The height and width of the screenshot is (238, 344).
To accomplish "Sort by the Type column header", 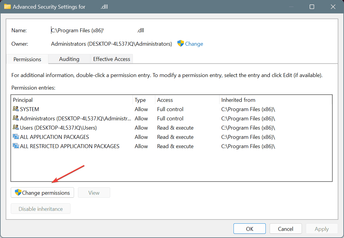I will tap(144, 100).
